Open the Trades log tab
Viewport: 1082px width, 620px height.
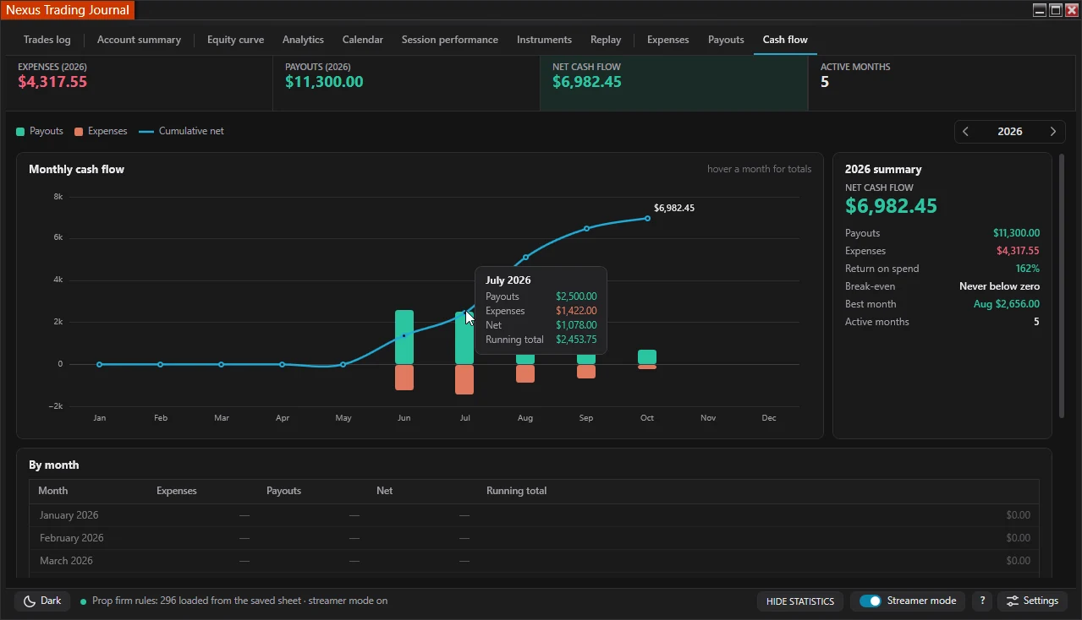pos(47,40)
